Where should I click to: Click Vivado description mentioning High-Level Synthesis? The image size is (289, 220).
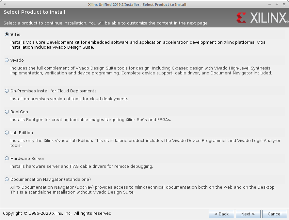click(141, 71)
